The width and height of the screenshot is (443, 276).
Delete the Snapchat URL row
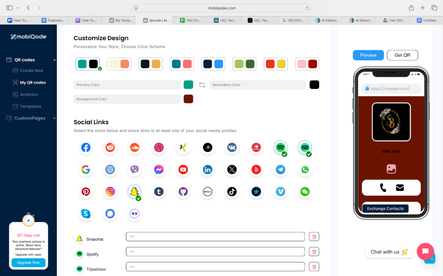pyautogui.click(x=314, y=237)
